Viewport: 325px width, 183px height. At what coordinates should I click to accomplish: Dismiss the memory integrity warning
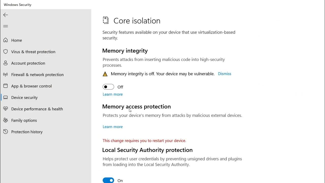(224, 74)
